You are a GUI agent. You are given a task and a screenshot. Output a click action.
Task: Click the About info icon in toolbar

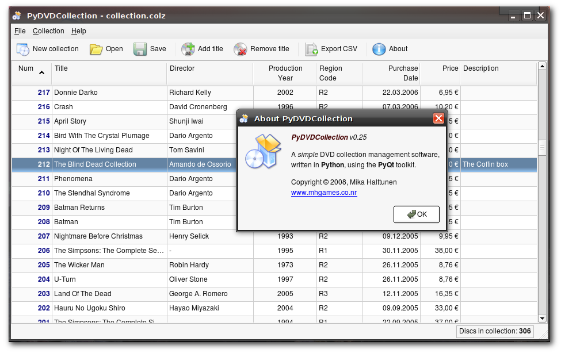[x=379, y=49]
